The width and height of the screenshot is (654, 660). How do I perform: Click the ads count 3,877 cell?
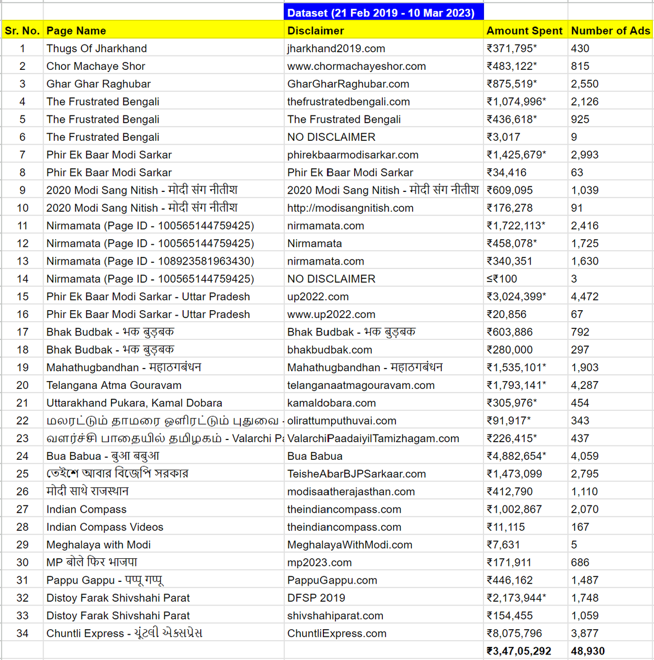point(611,633)
